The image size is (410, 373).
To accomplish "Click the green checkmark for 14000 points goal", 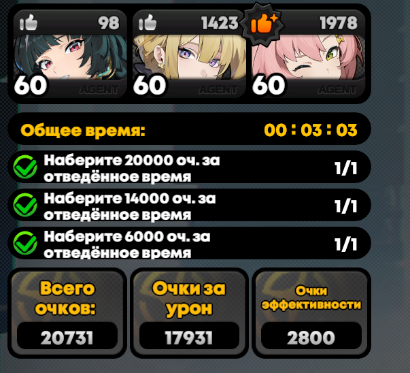I will tap(25, 205).
